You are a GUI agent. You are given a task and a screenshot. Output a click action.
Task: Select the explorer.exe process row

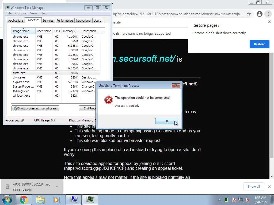[56, 82]
